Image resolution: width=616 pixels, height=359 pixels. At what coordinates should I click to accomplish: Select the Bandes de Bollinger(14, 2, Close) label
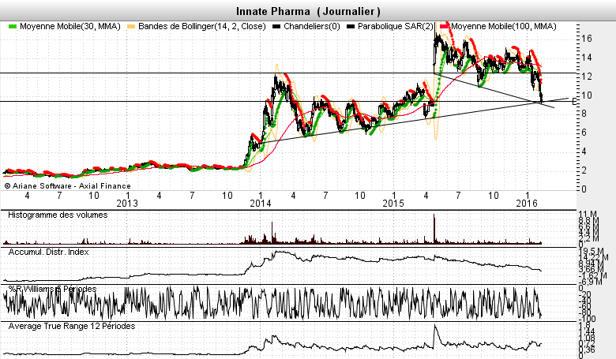point(202,27)
